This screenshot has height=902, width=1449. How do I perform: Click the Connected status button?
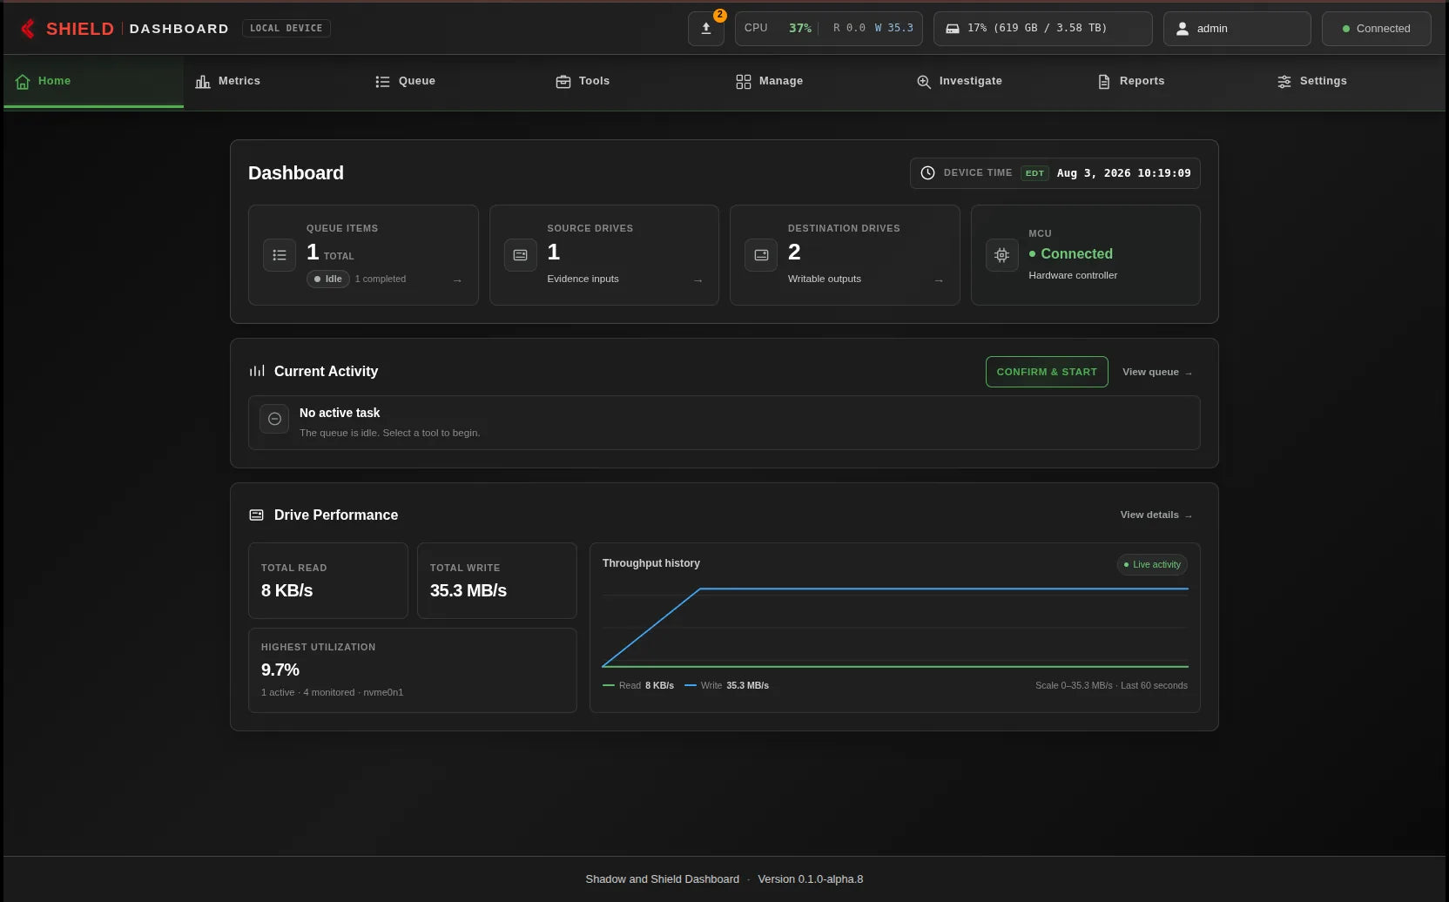[x=1377, y=29]
